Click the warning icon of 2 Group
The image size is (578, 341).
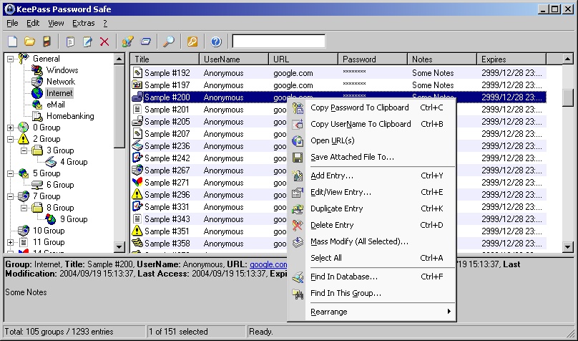click(x=23, y=139)
